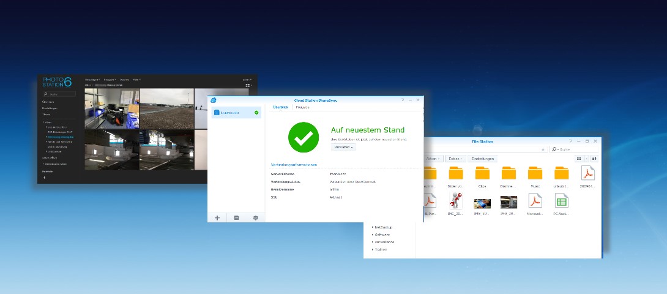The height and width of the screenshot is (294, 667).
Task: Click the sort order icon in File Station
Action: coord(594,159)
